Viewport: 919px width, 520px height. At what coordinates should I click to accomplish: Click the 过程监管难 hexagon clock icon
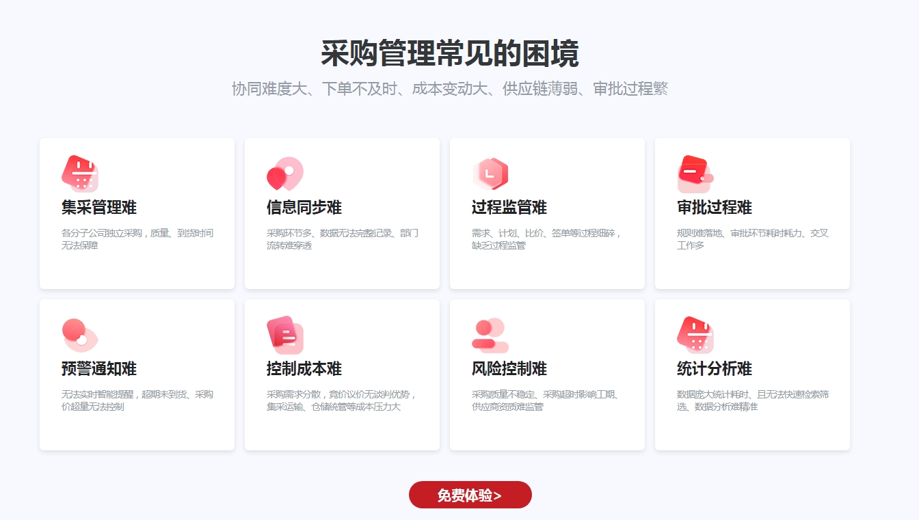(490, 174)
